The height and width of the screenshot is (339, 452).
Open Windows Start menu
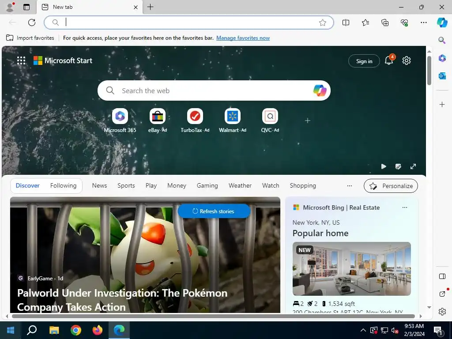[x=11, y=330]
